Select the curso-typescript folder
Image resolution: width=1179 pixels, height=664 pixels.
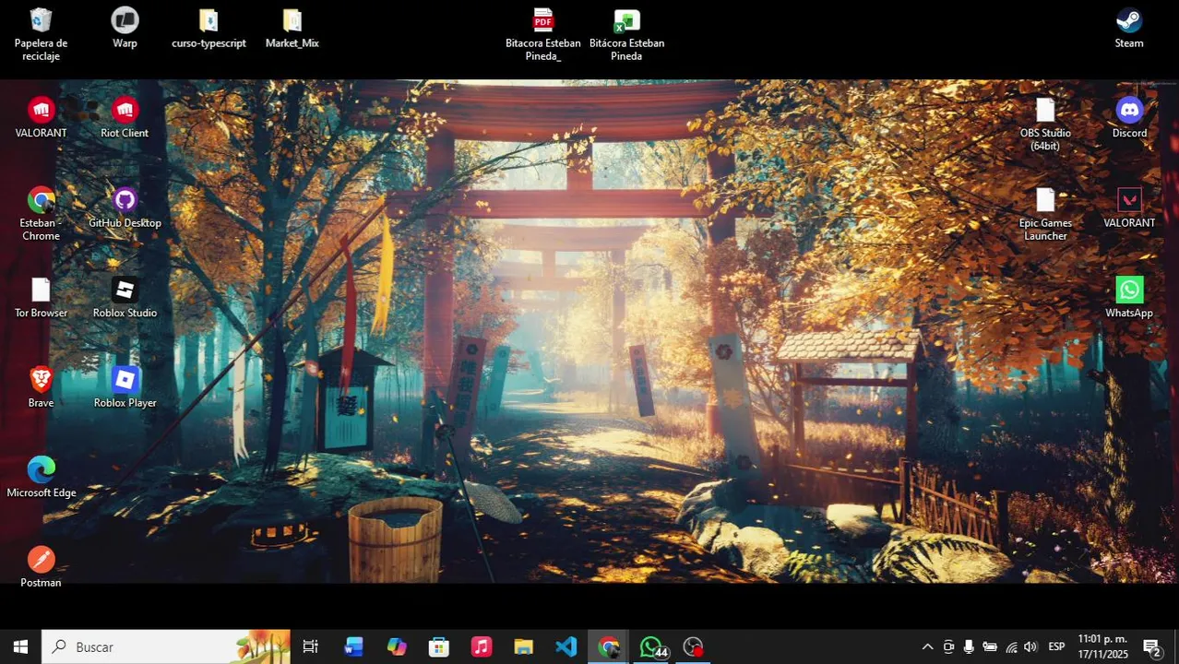click(x=208, y=29)
